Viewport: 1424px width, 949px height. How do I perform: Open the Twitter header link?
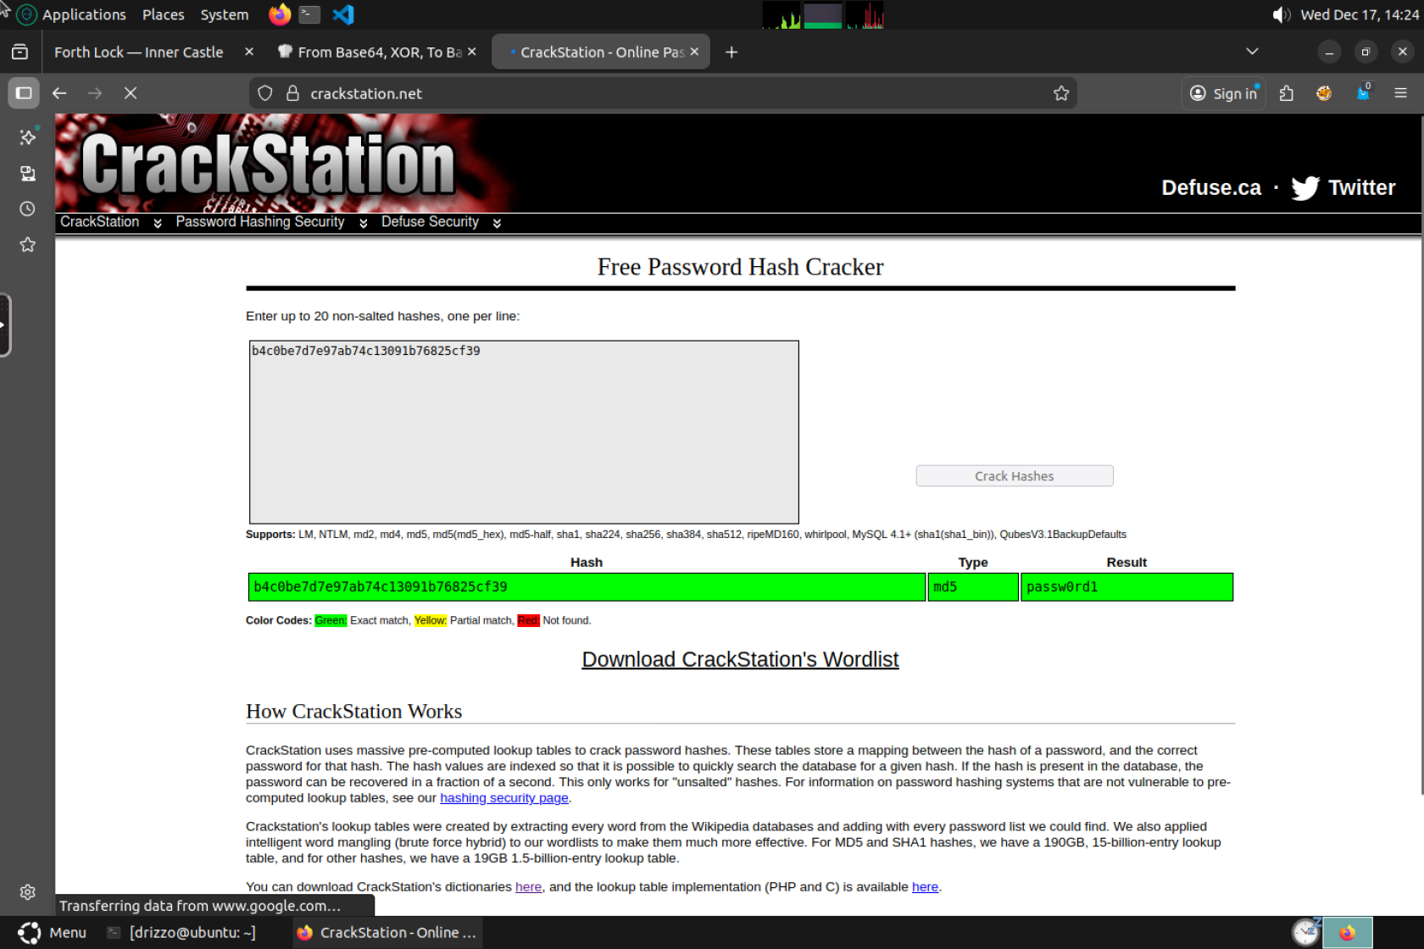1361,188
